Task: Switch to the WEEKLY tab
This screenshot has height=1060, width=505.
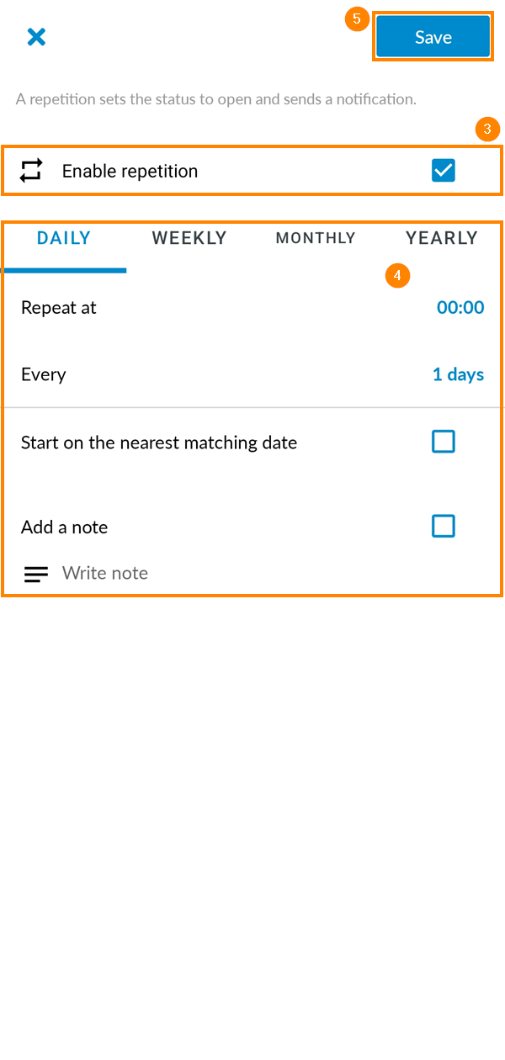Action: 189,237
